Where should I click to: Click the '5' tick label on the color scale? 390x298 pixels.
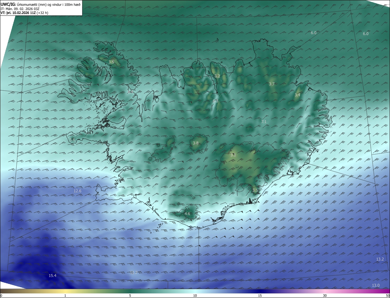point(130,296)
